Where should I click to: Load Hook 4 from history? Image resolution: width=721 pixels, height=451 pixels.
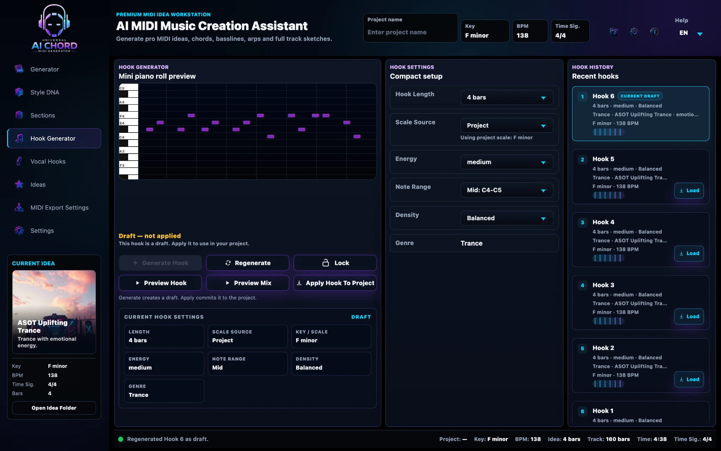(689, 253)
